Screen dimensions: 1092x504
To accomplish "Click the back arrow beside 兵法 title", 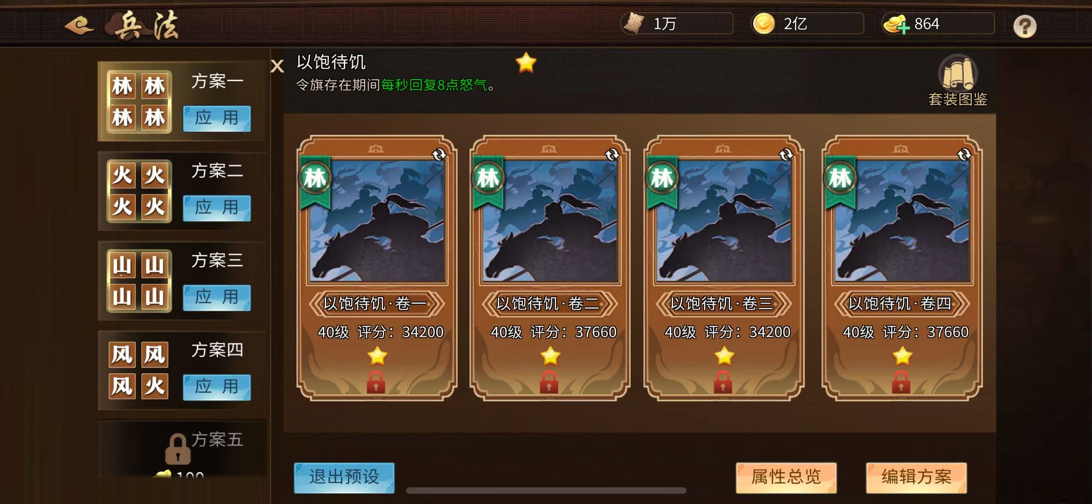I will click(79, 26).
